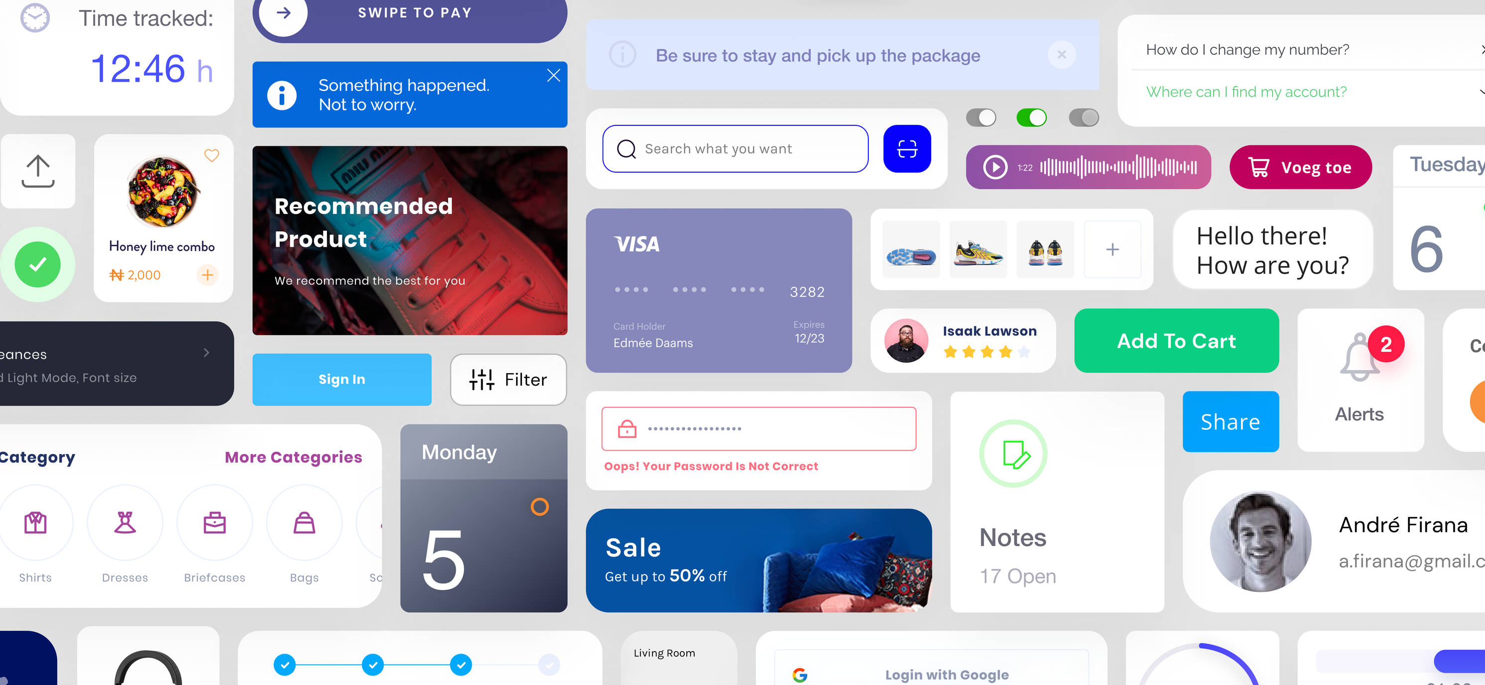The image size is (1485, 685).
Task: Click the filter icon to open filters
Action: tap(482, 379)
